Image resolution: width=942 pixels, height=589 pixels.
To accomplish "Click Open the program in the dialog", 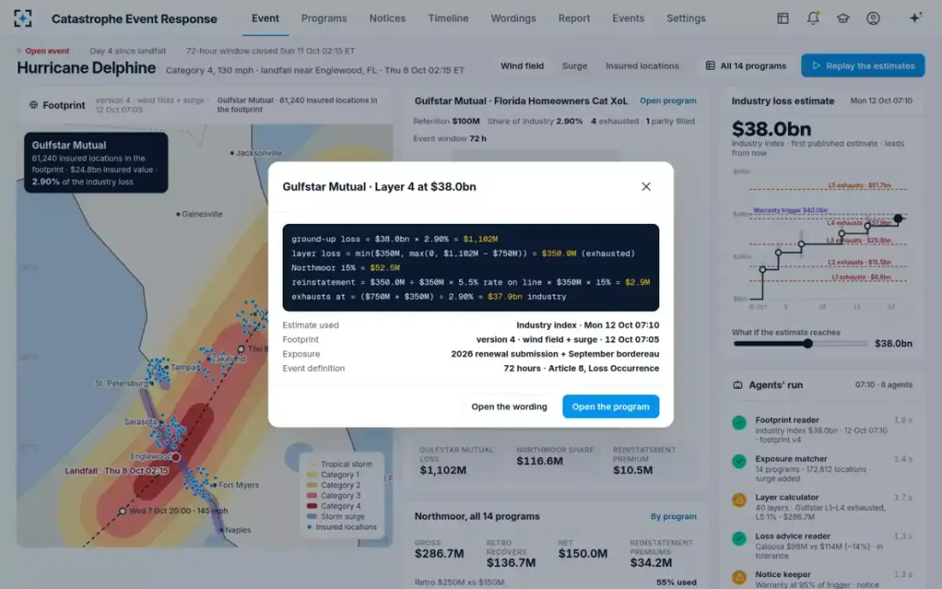I will (611, 407).
